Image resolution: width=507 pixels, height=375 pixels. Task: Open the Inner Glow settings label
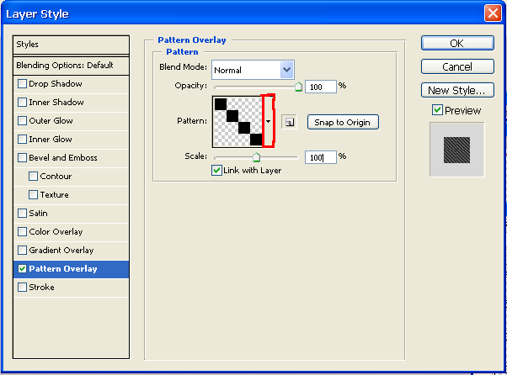(x=51, y=140)
